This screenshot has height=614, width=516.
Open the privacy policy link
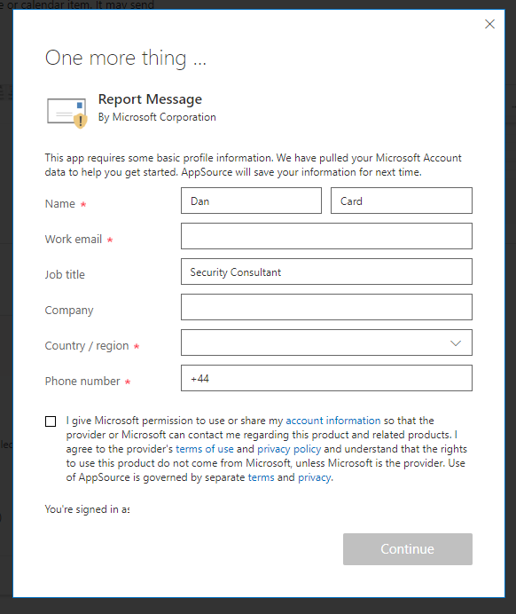tap(289, 449)
